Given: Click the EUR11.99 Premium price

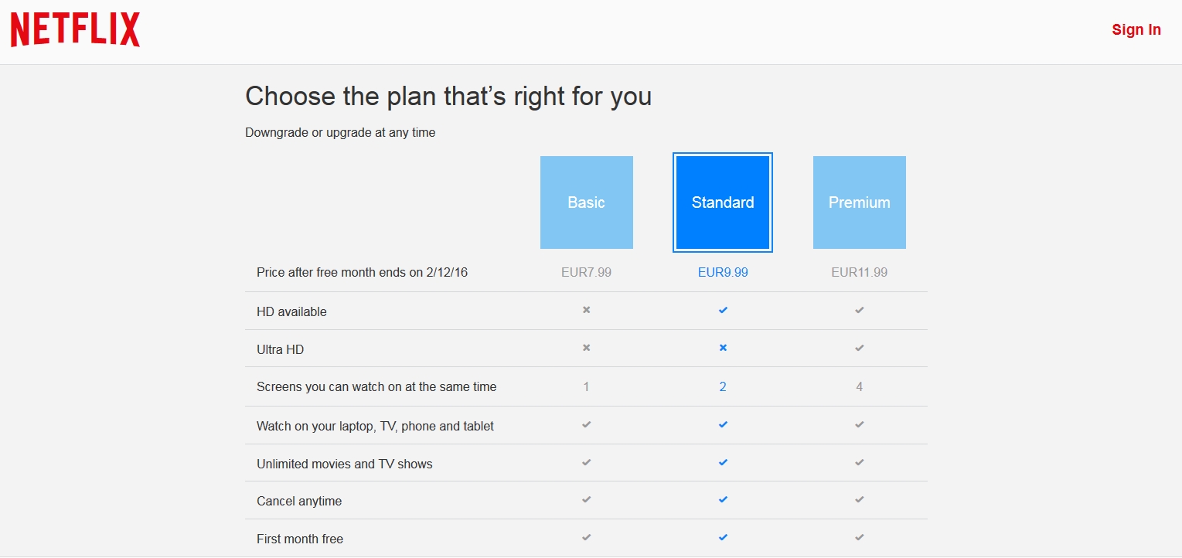Looking at the screenshot, I should coord(860,272).
